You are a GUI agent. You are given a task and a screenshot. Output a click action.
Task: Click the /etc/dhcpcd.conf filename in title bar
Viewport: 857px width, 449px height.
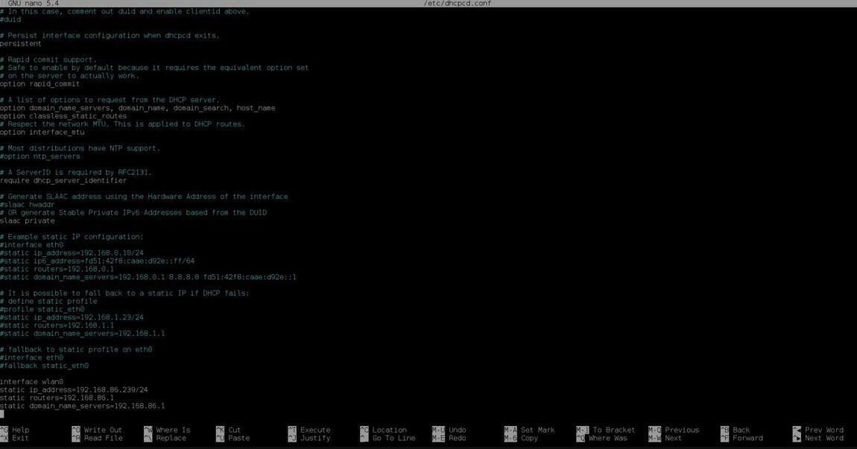click(457, 4)
